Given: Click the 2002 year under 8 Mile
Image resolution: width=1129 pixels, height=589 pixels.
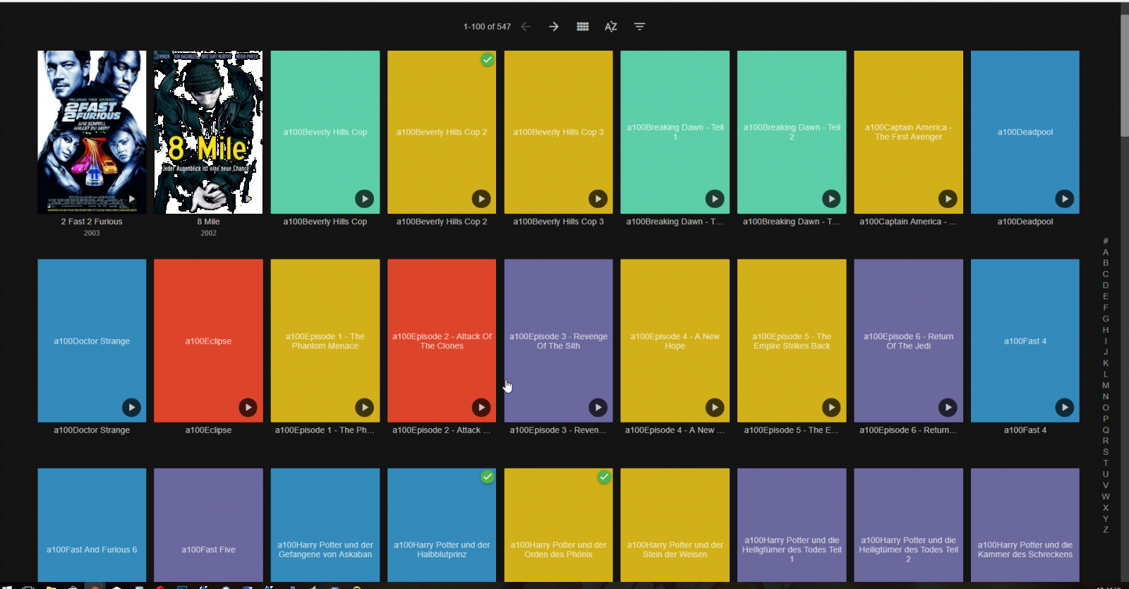Looking at the screenshot, I should pos(208,233).
